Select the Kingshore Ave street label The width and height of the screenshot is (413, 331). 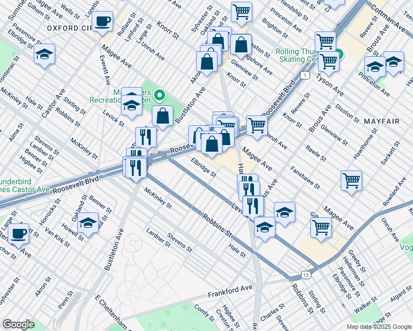(258, 65)
